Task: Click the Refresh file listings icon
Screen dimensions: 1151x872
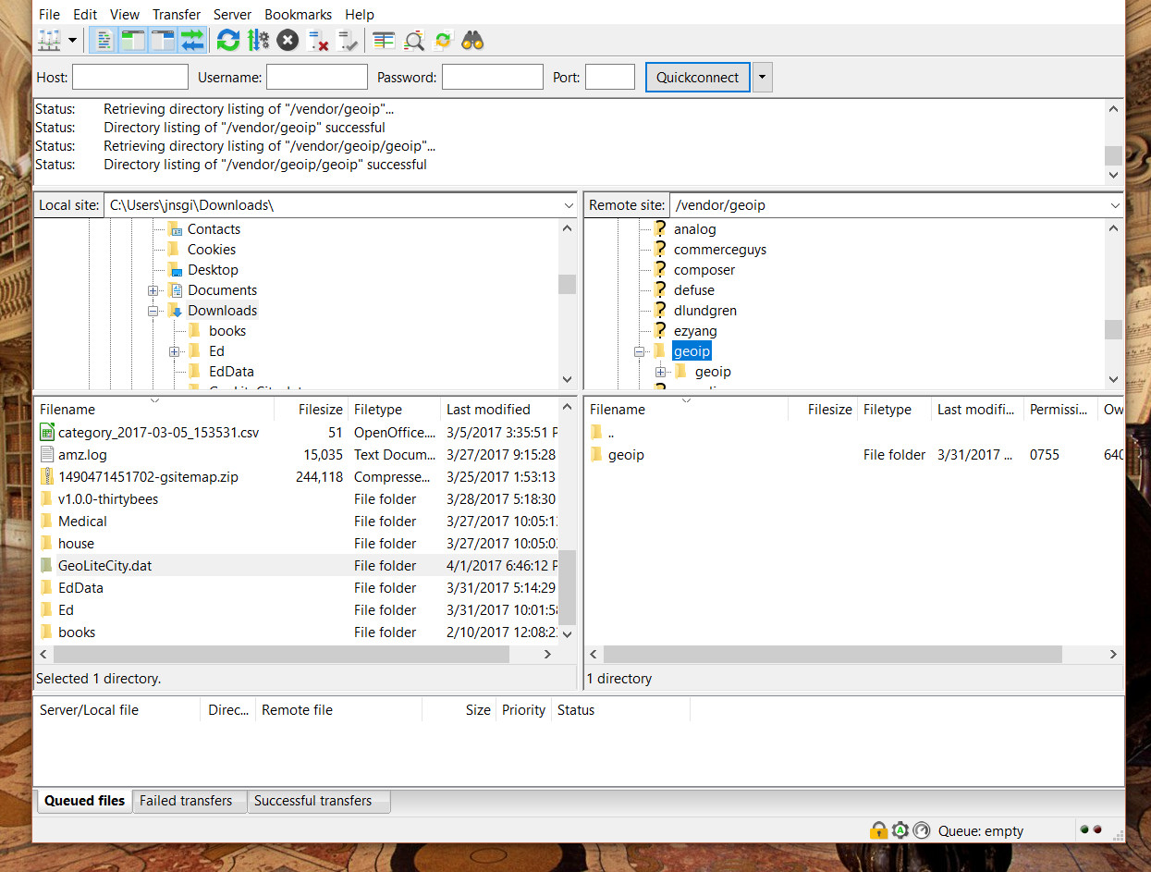Action: [227, 41]
